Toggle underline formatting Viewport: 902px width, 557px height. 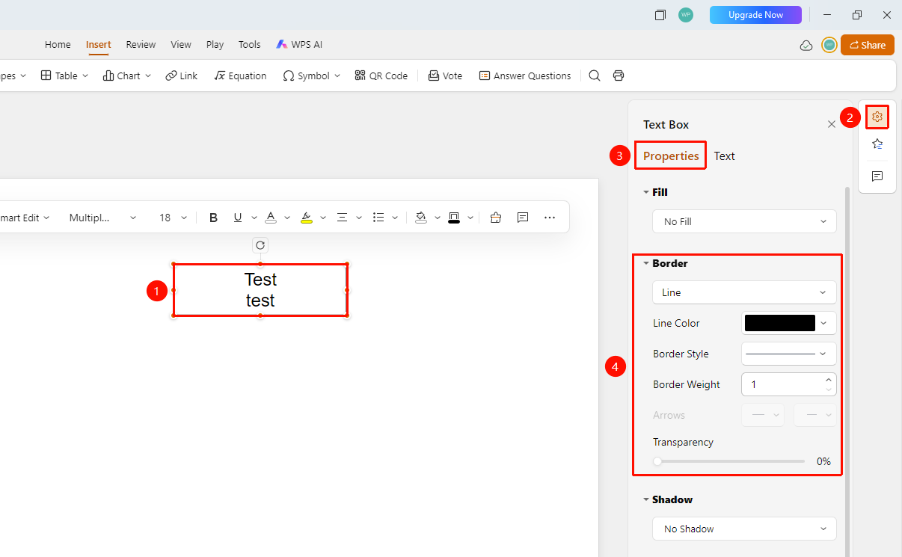coord(238,218)
